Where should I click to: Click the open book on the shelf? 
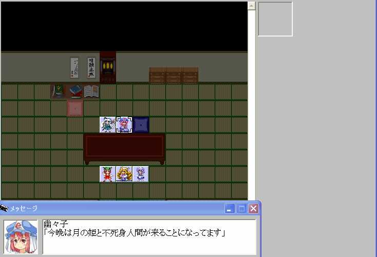pyautogui.click(x=91, y=91)
